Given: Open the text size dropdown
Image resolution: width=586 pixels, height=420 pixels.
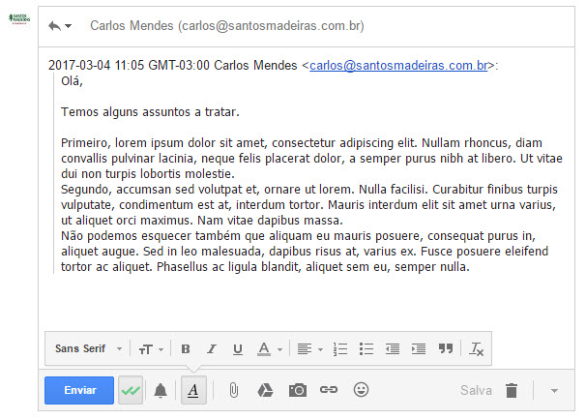Looking at the screenshot, I should click(150, 348).
